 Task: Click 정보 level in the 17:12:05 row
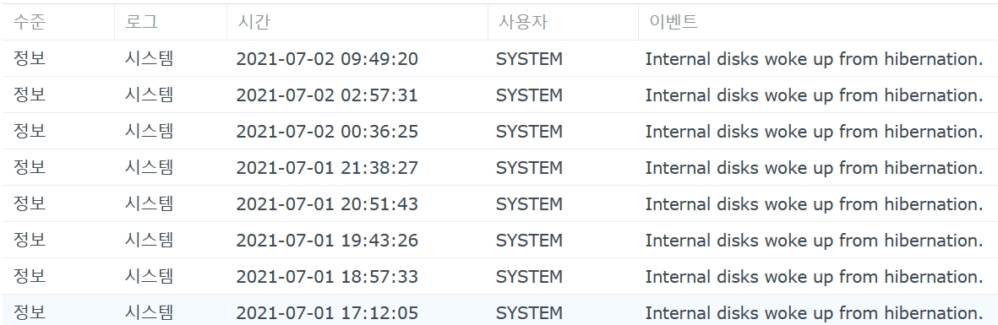pos(30,312)
